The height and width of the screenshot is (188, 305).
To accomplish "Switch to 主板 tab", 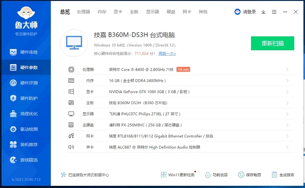I will (x=134, y=12).
